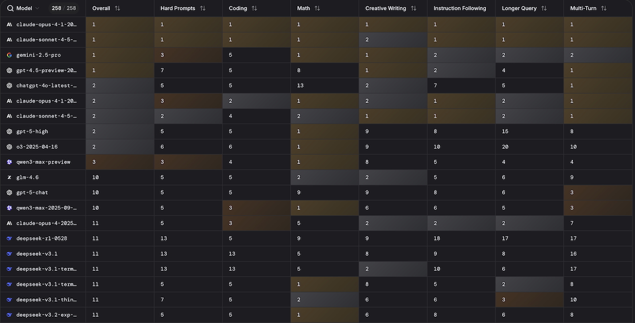Toggle Longer Query column sort order
The width and height of the screenshot is (635, 323).
[x=544, y=8]
